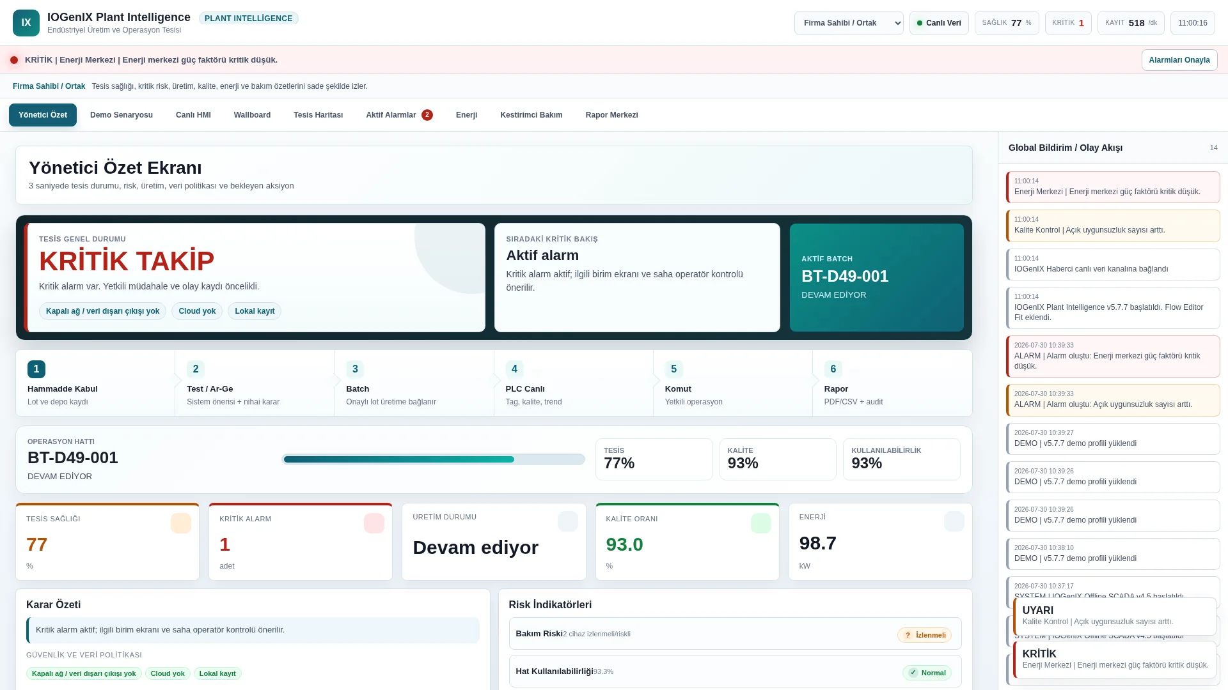Click the SAĞLIK 77% header indicator
The image size is (1228, 690).
1007,23
